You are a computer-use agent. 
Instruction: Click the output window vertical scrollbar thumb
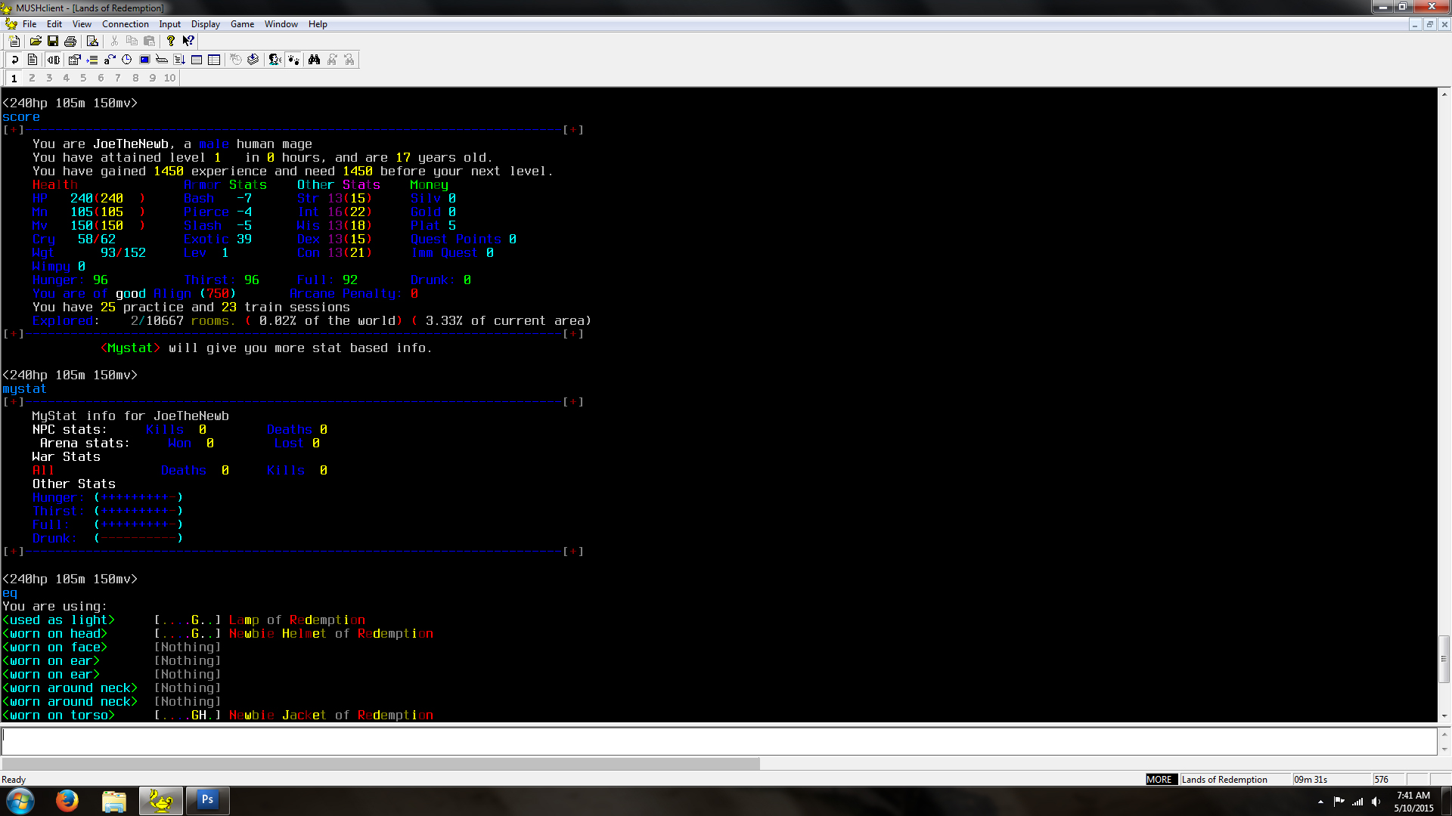tap(1444, 659)
